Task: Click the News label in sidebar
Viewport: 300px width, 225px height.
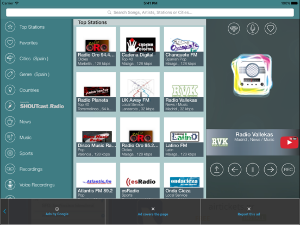Action: [25, 122]
